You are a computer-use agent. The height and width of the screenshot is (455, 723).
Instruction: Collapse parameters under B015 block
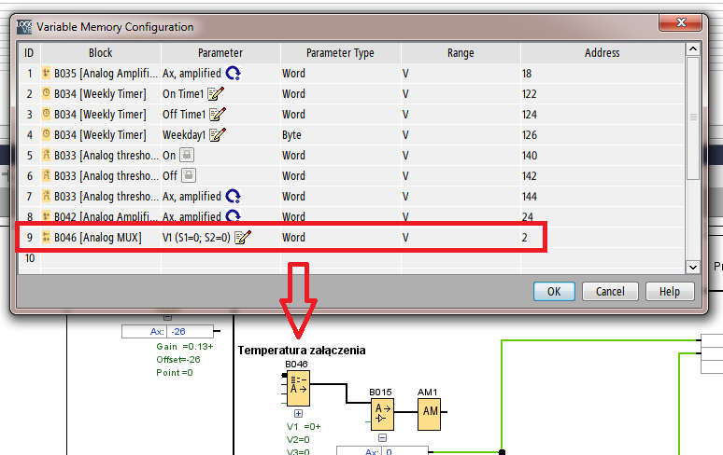pos(382,438)
